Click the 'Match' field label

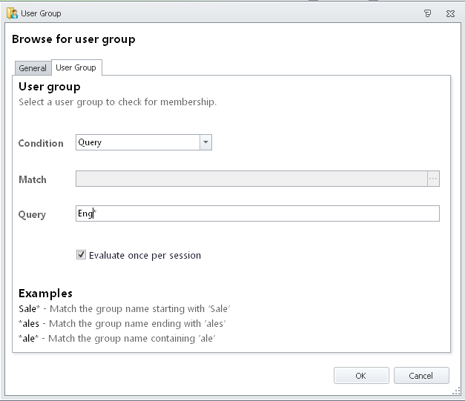coord(33,179)
